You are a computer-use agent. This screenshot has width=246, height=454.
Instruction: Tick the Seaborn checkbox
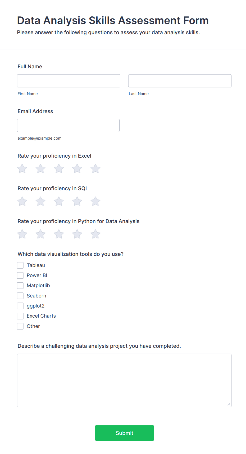click(20, 296)
